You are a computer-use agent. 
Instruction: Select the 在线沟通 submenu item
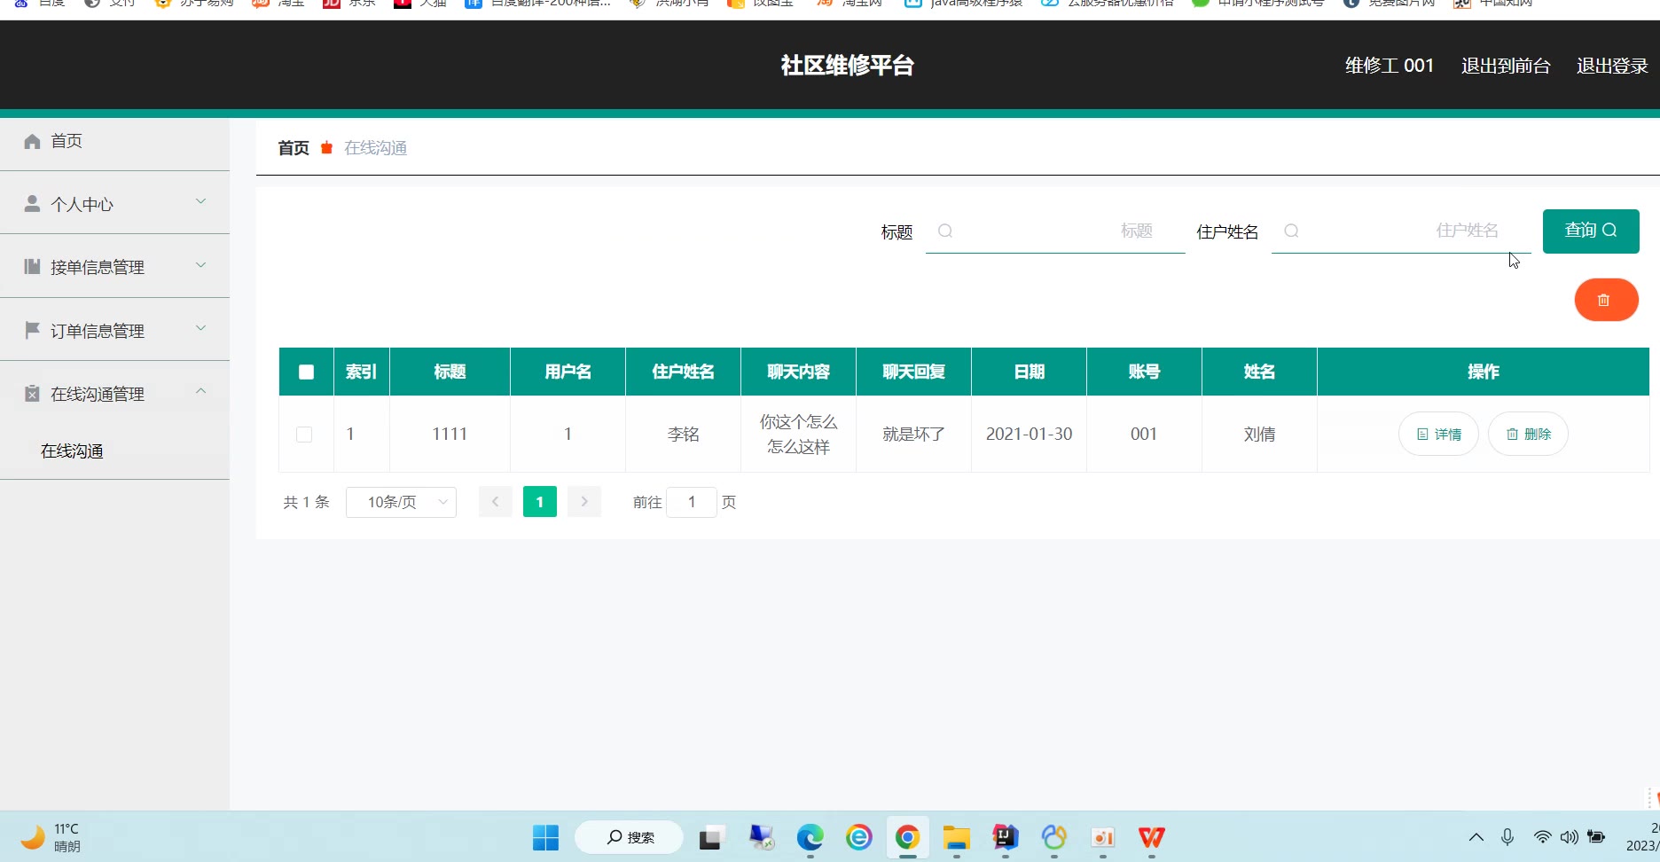73,451
